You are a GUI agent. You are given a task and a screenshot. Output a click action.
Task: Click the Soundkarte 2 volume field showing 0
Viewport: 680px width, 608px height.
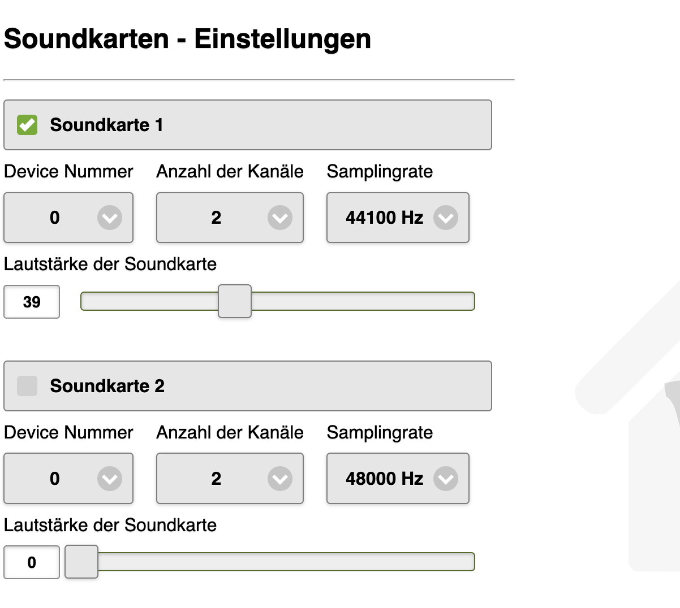pos(32,562)
